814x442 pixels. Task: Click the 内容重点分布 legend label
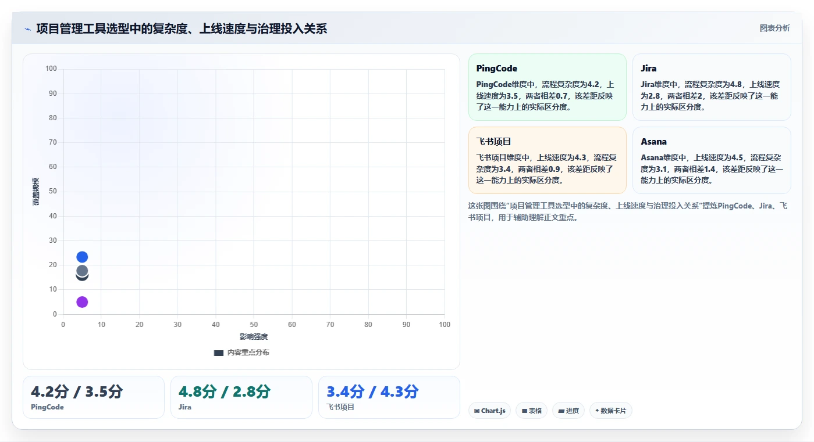point(248,353)
